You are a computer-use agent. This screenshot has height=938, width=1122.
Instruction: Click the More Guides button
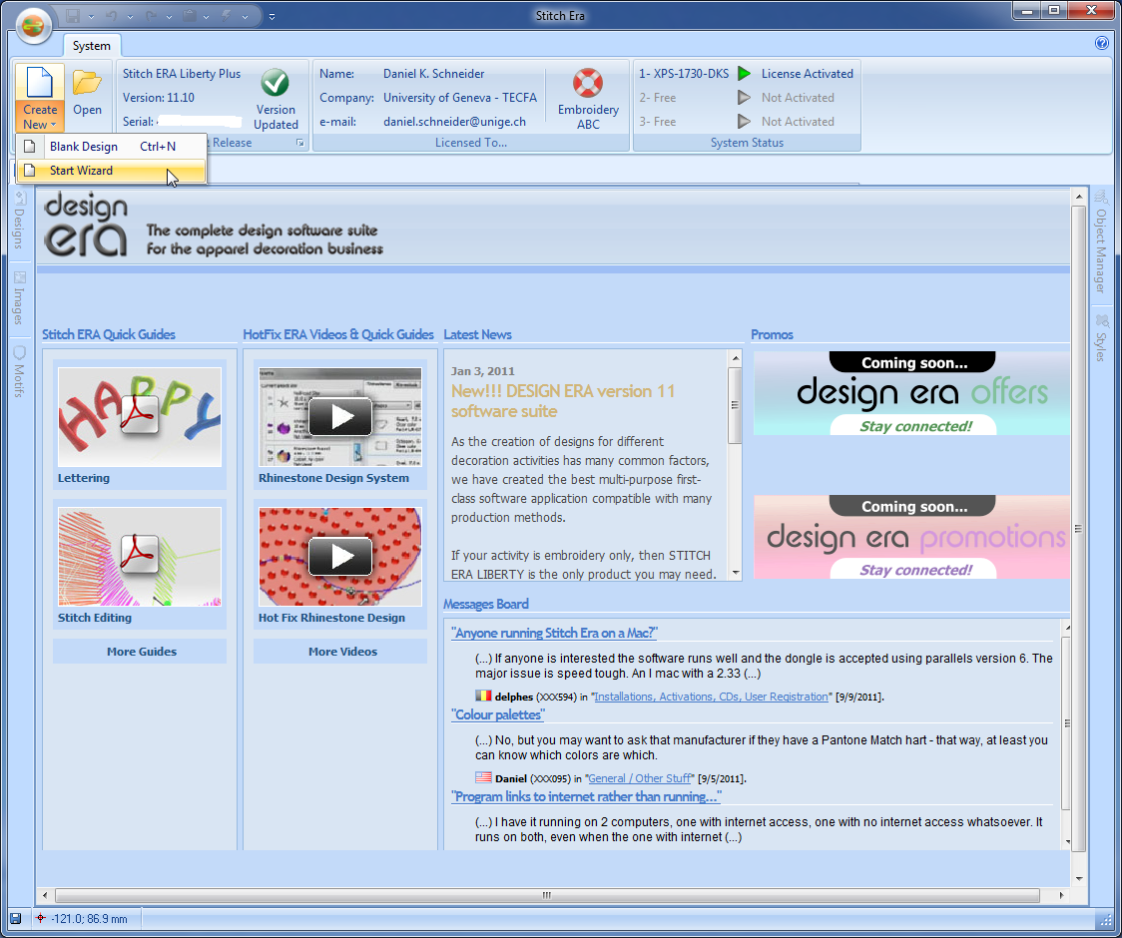141,652
